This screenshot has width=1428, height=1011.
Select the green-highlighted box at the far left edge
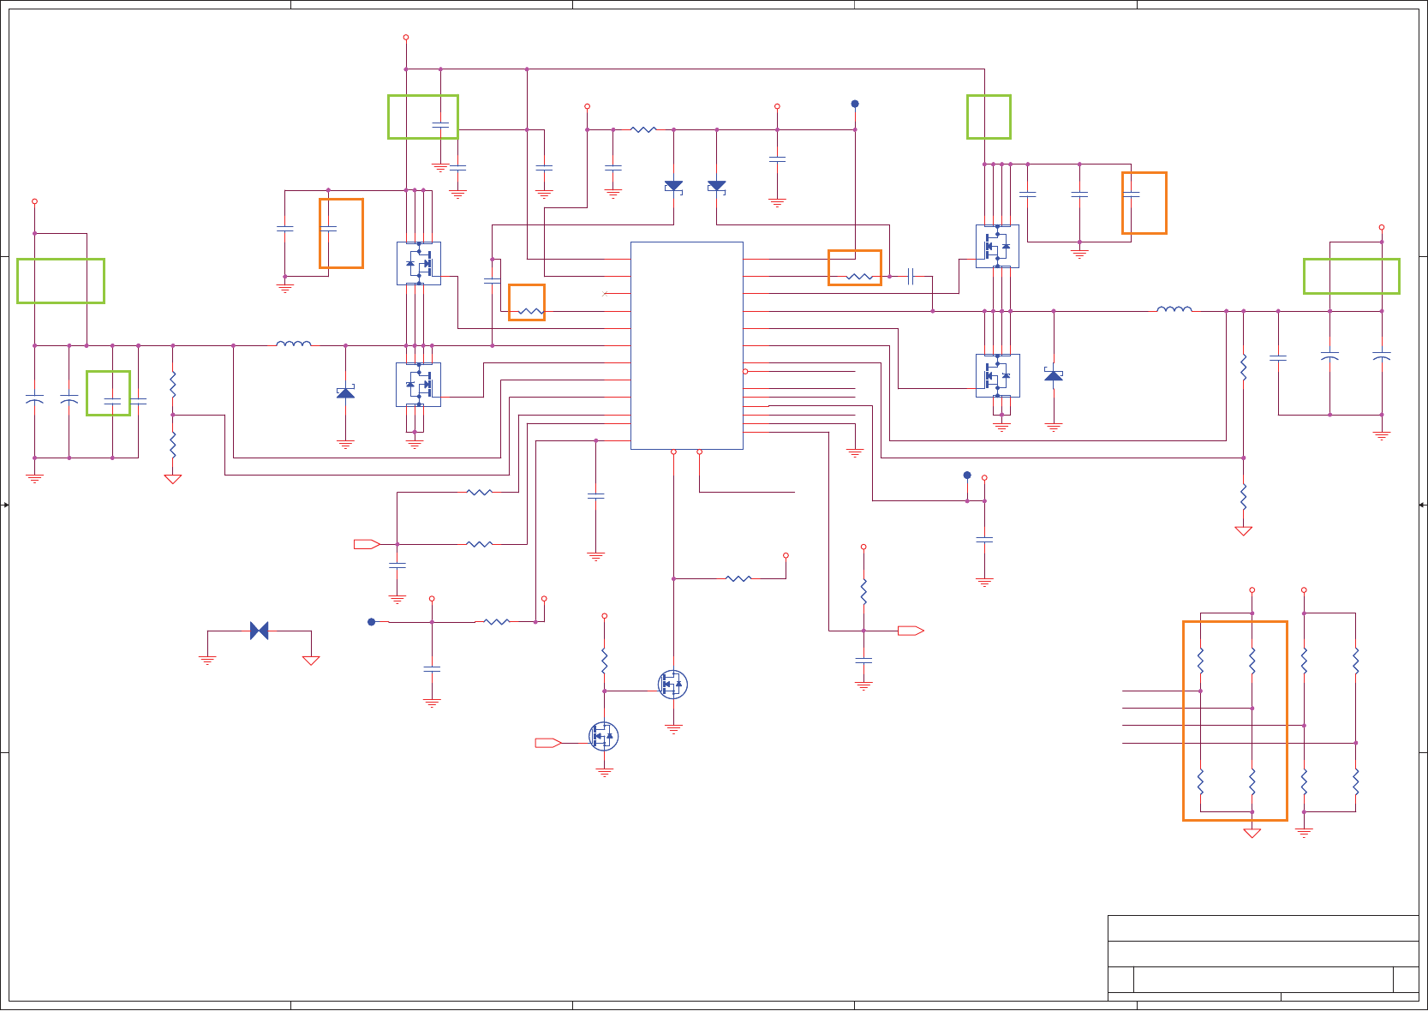tap(61, 281)
